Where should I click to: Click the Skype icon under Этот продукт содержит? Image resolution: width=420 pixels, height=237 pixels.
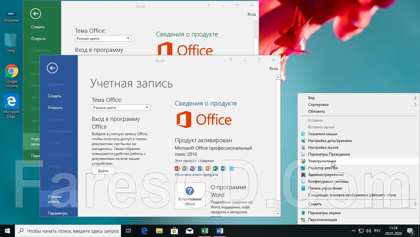point(231,168)
